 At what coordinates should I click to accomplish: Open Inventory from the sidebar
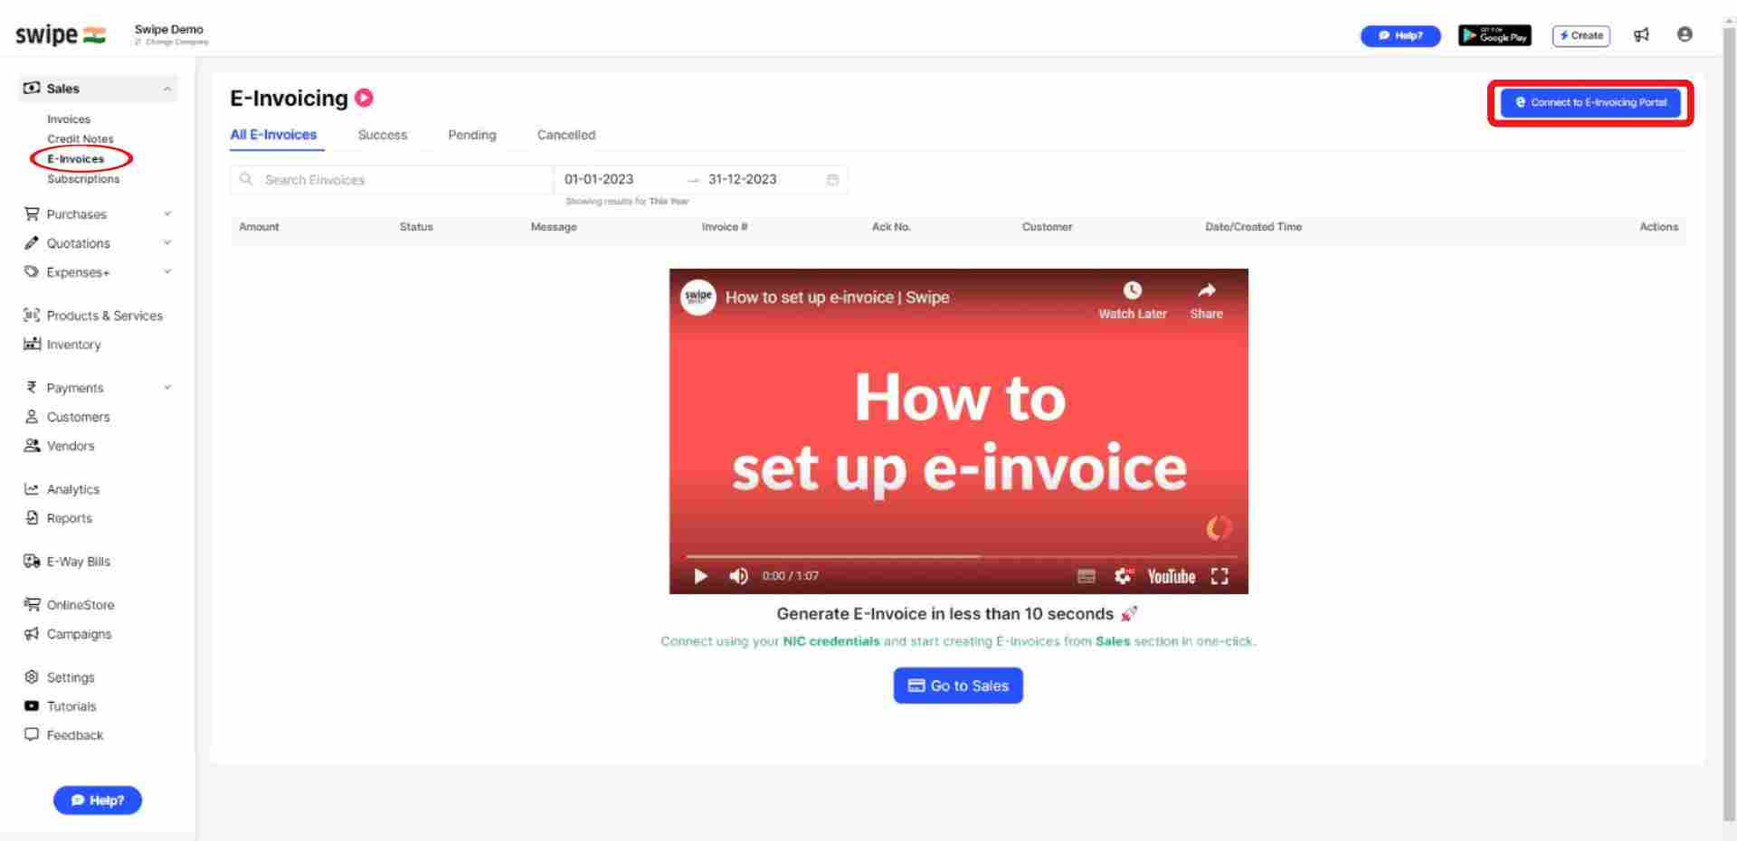tap(73, 345)
